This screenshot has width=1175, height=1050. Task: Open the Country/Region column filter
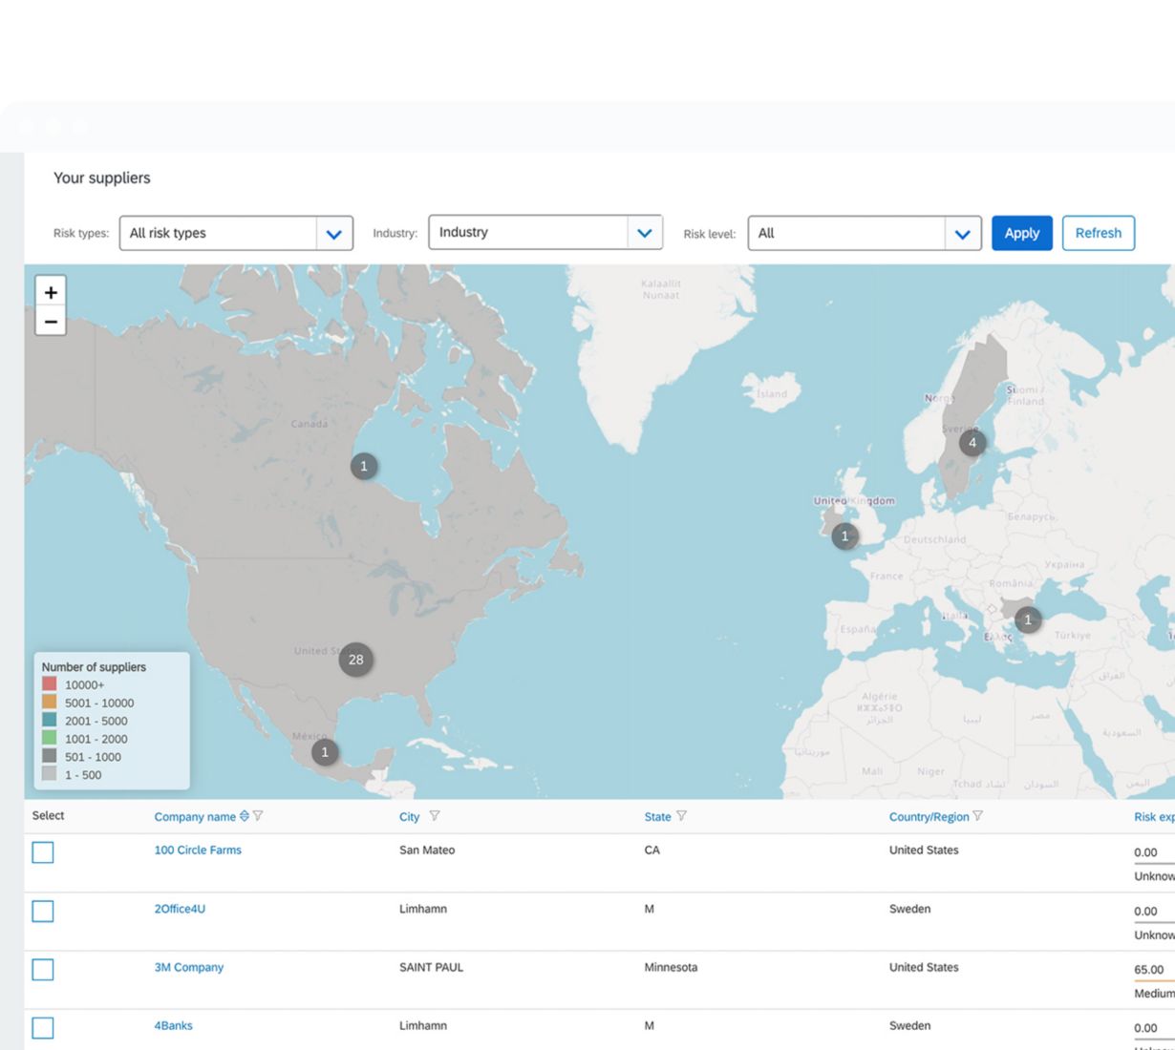(977, 816)
